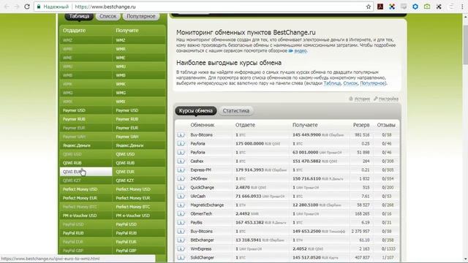Screen dimensions: 468x263
Task: Select WMZ in the Получите column
Action: [x=139, y=40]
